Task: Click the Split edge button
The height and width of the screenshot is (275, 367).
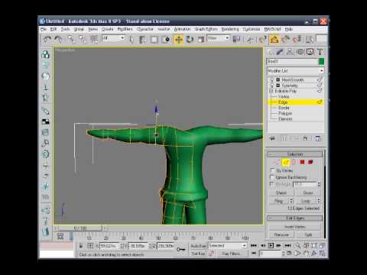Action: tap(308, 235)
